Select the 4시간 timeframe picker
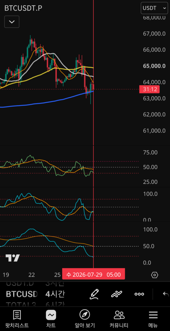The height and width of the screenshot is (331, 170). tap(55, 294)
